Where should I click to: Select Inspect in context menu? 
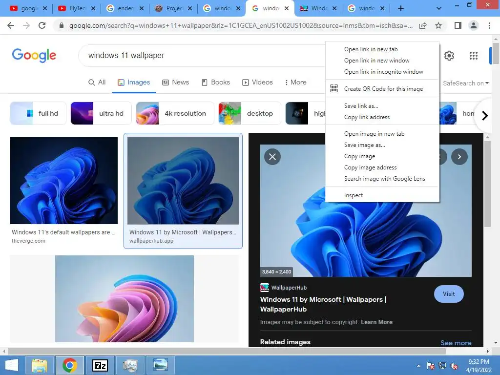click(x=382, y=195)
